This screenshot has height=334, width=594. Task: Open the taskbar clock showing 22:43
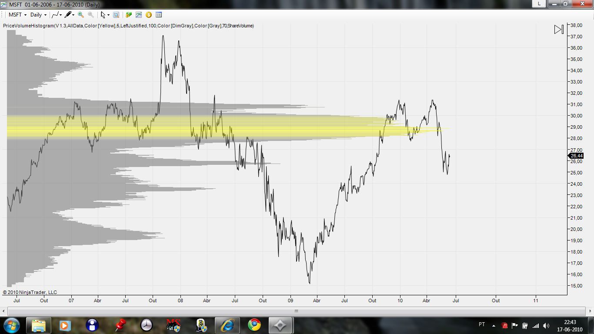tap(570, 325)
